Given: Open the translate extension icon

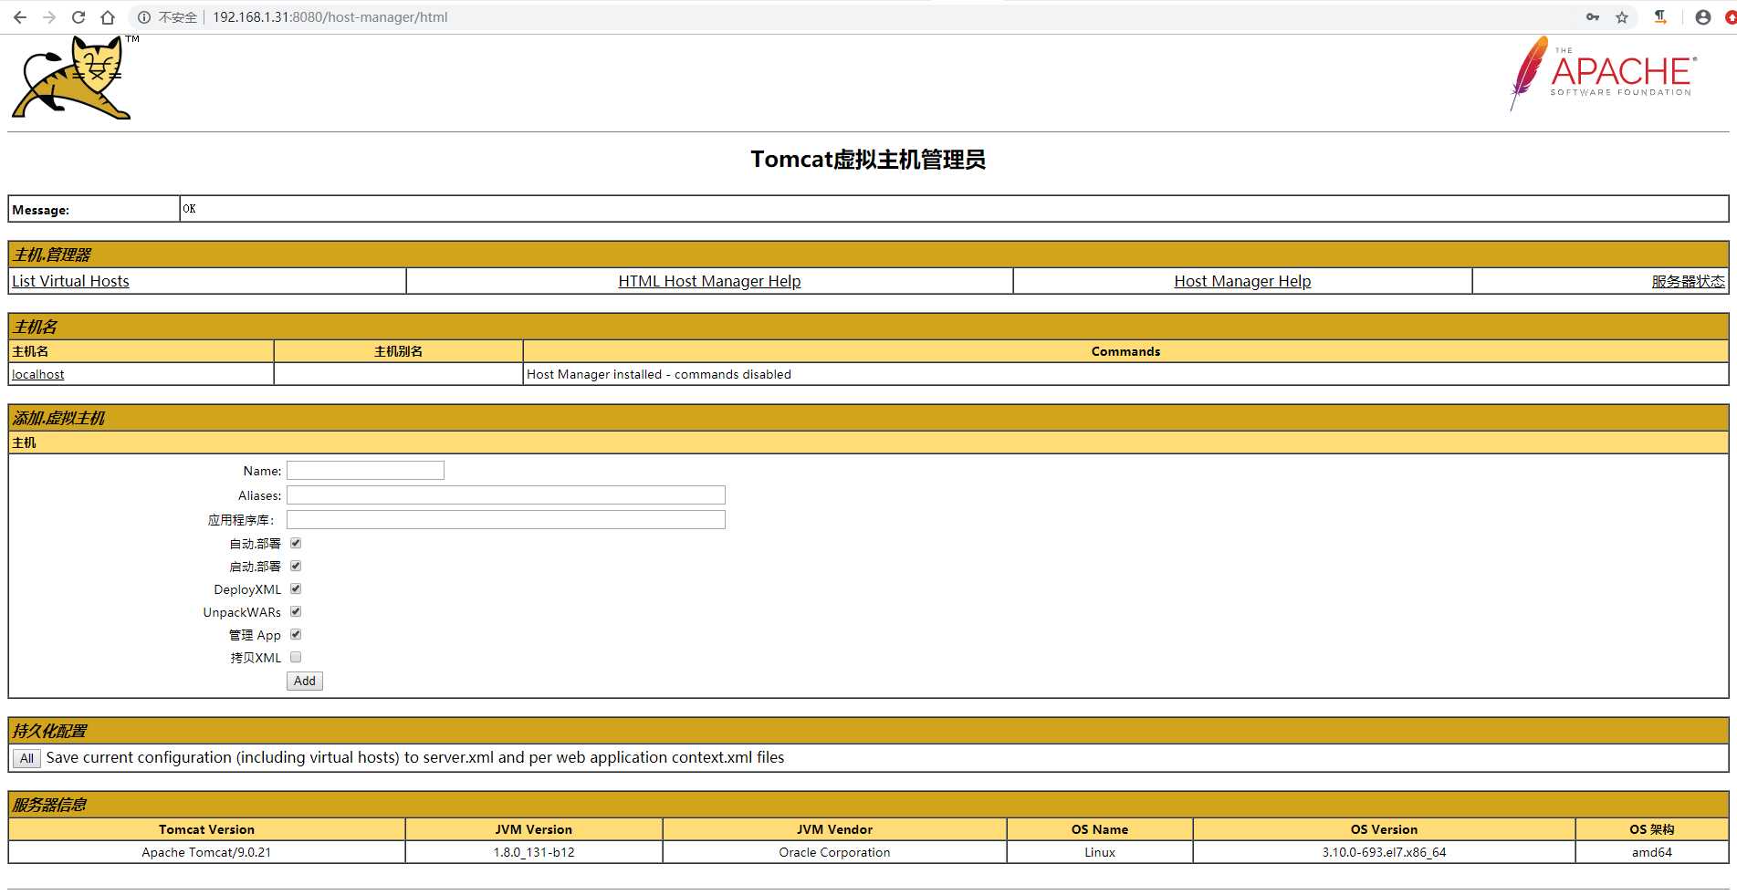Looking at the screenshot, I should pyautogui.click(x=1660, y=17).
